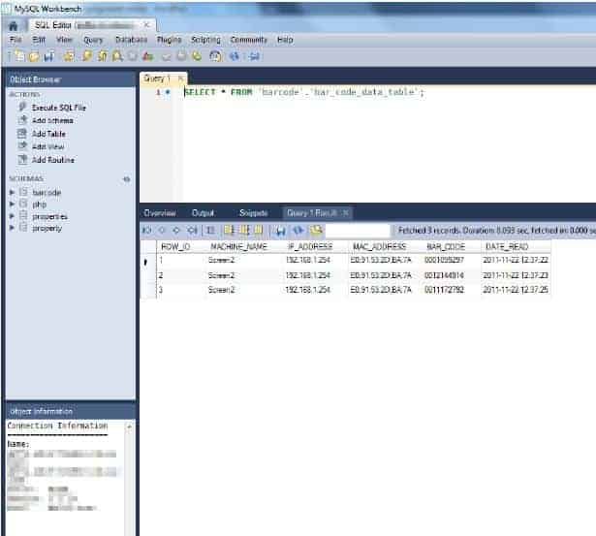The height and width of the screenshot is (536, 596).
Task: Click the Add Schema action icon
Action: (x=22, y=121)
